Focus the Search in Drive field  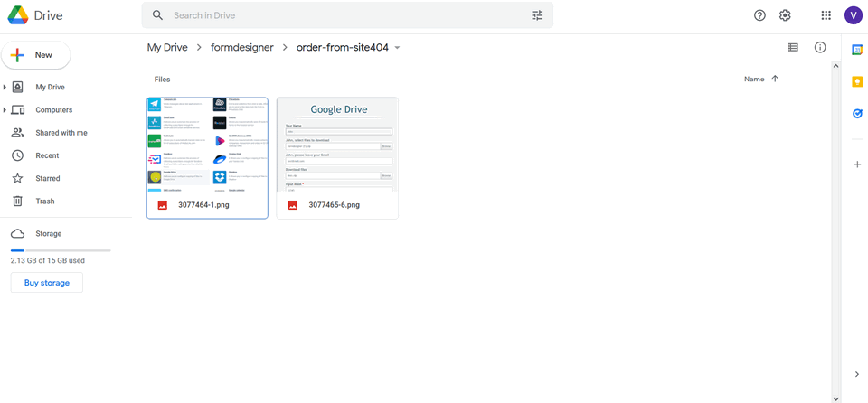click(x=347, y=15)
